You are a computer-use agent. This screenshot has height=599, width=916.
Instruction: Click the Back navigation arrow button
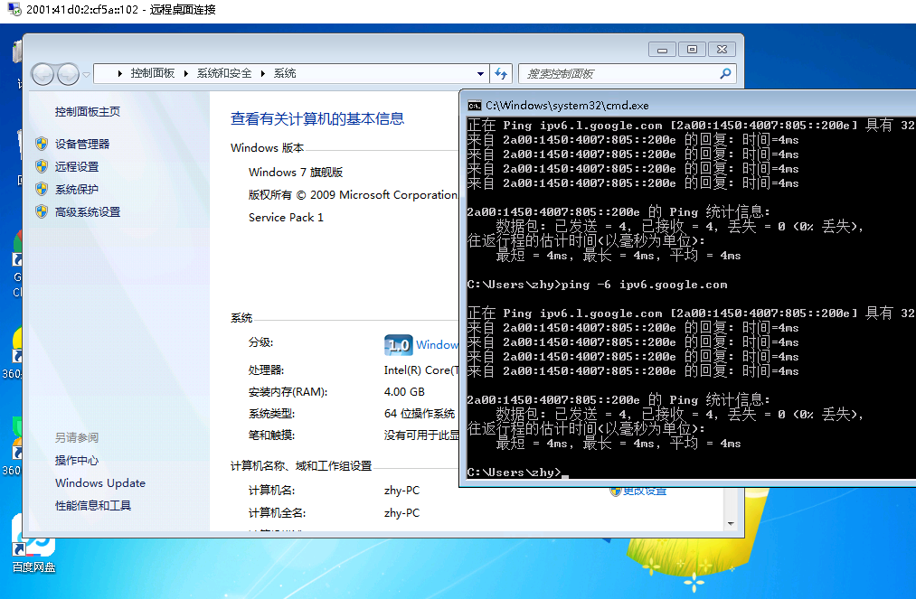click(42, 74)
